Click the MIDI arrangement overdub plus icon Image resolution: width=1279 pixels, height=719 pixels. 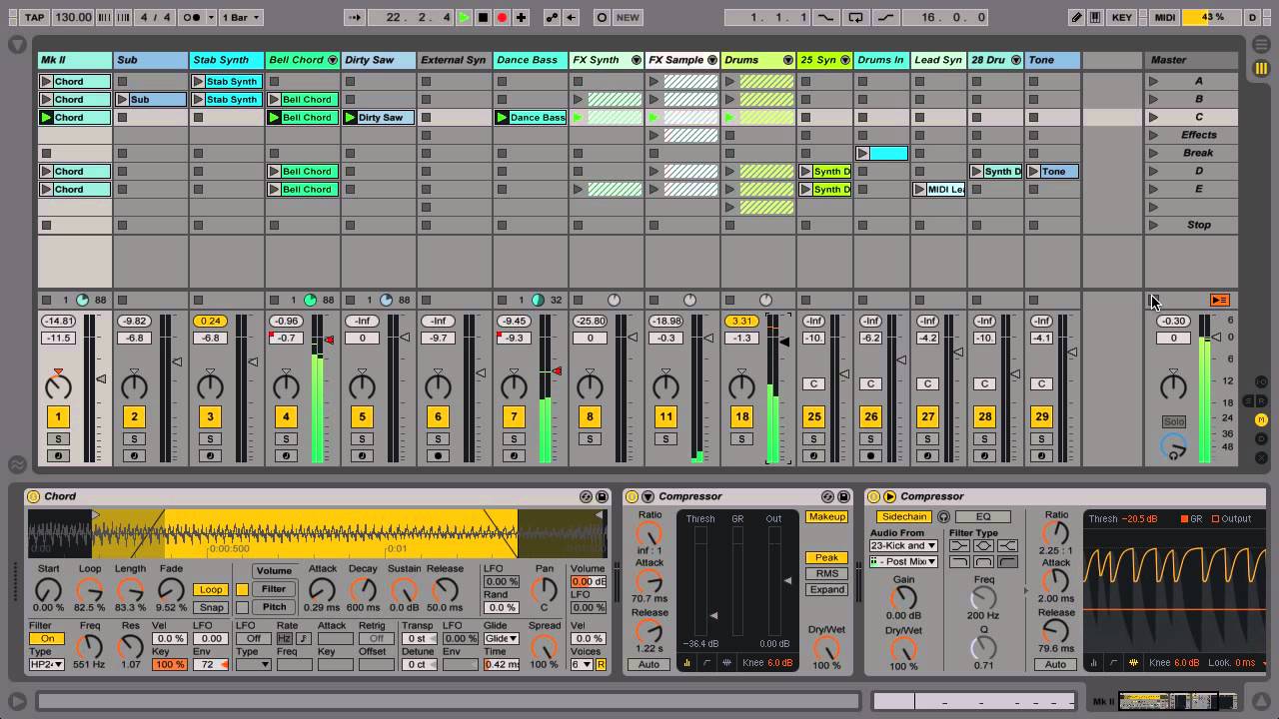(521, 17)
